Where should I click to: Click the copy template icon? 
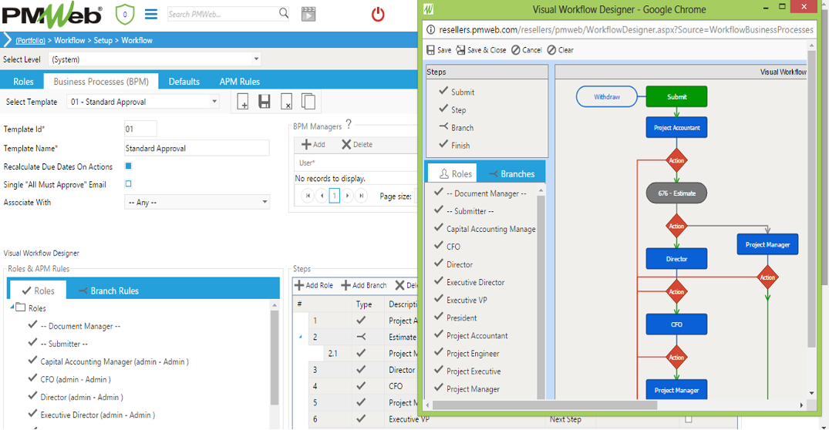308,101
